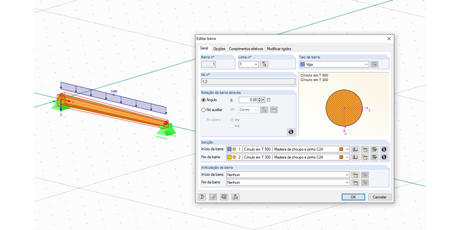
Task: Select the Ângulo radio button
Action: point(203,100)
